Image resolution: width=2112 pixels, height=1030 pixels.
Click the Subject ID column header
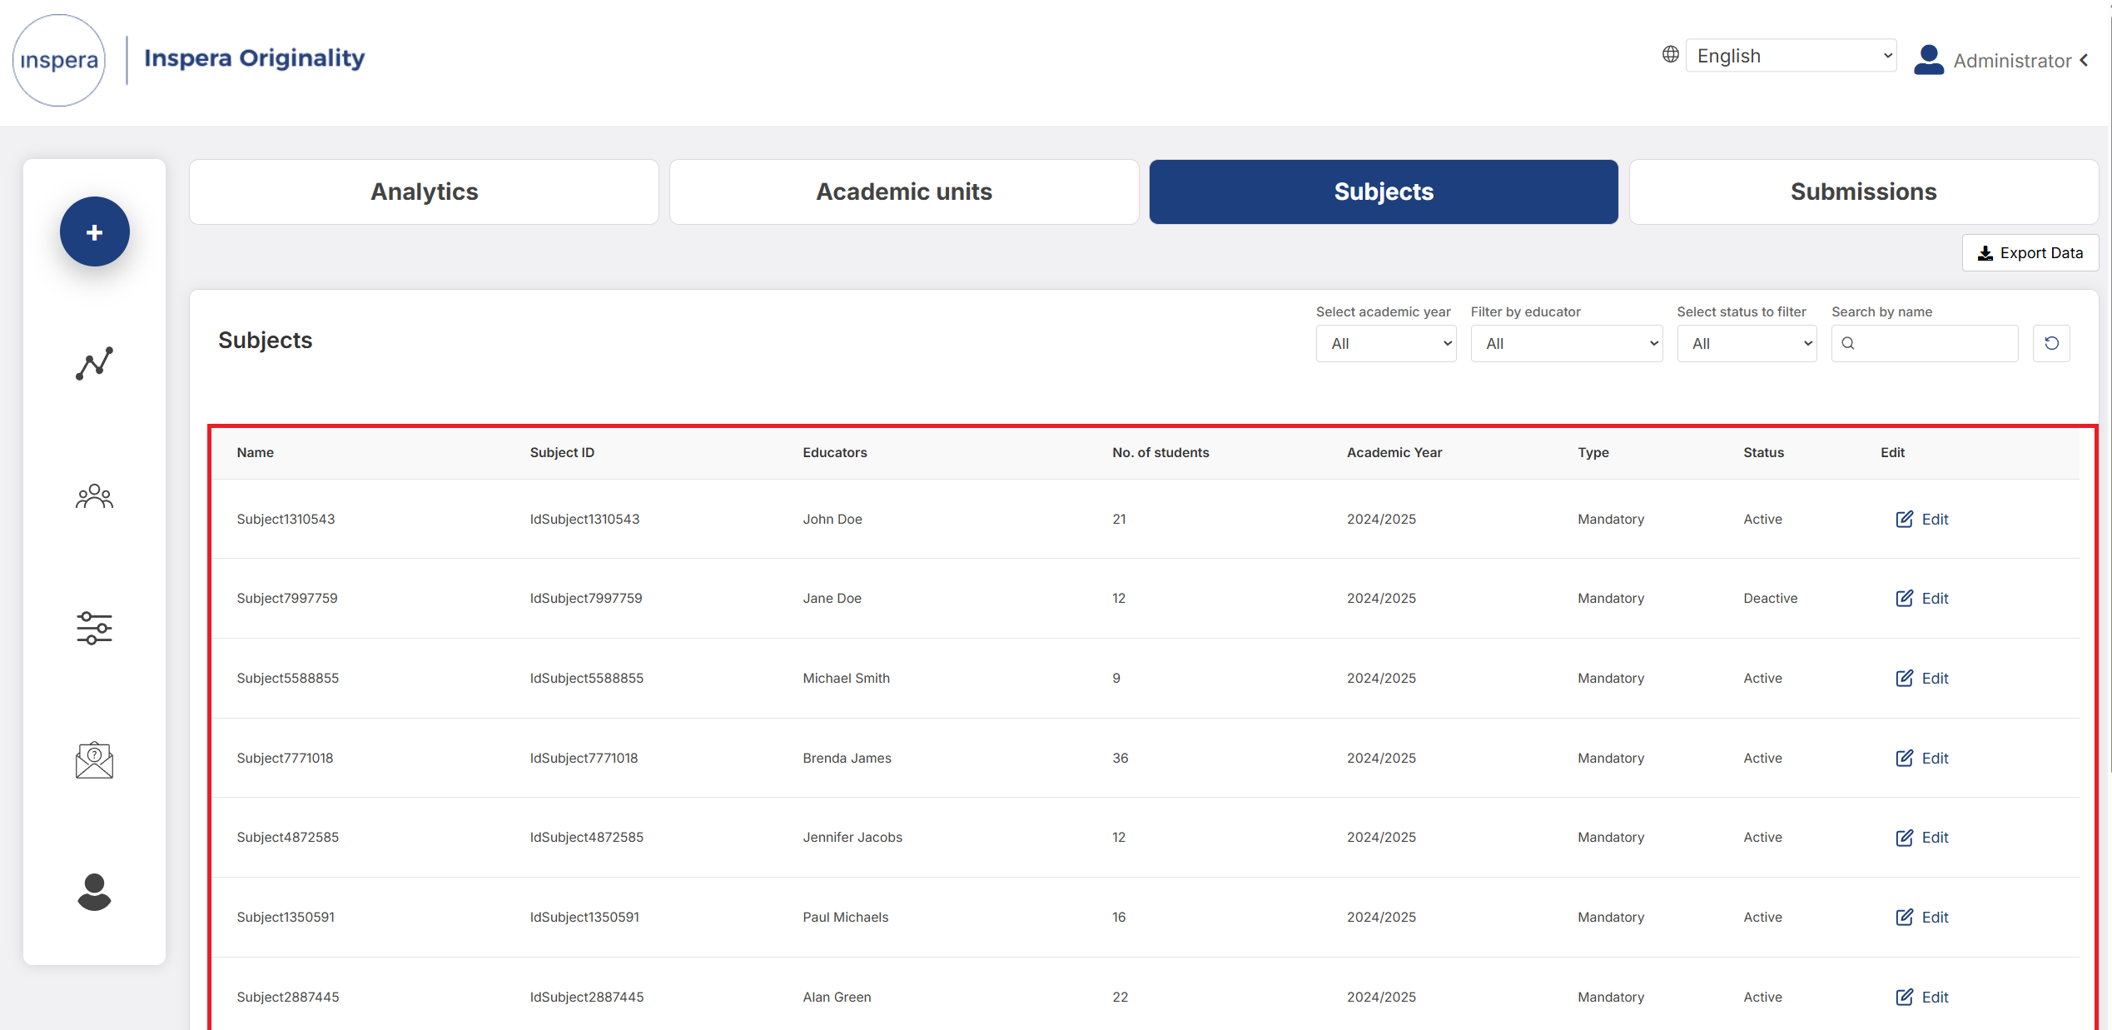562,452
